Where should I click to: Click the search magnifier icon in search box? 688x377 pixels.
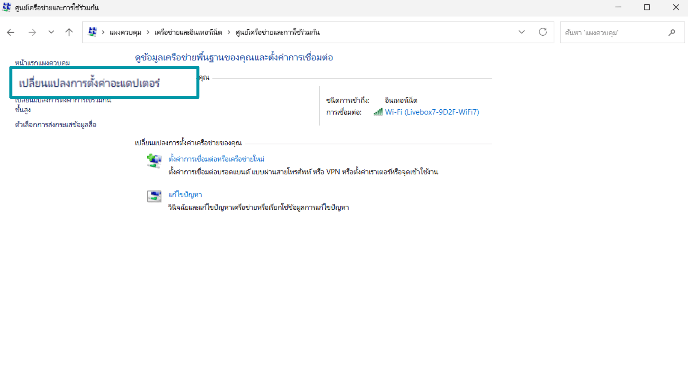pyautogui.click(x=672, y=32)
